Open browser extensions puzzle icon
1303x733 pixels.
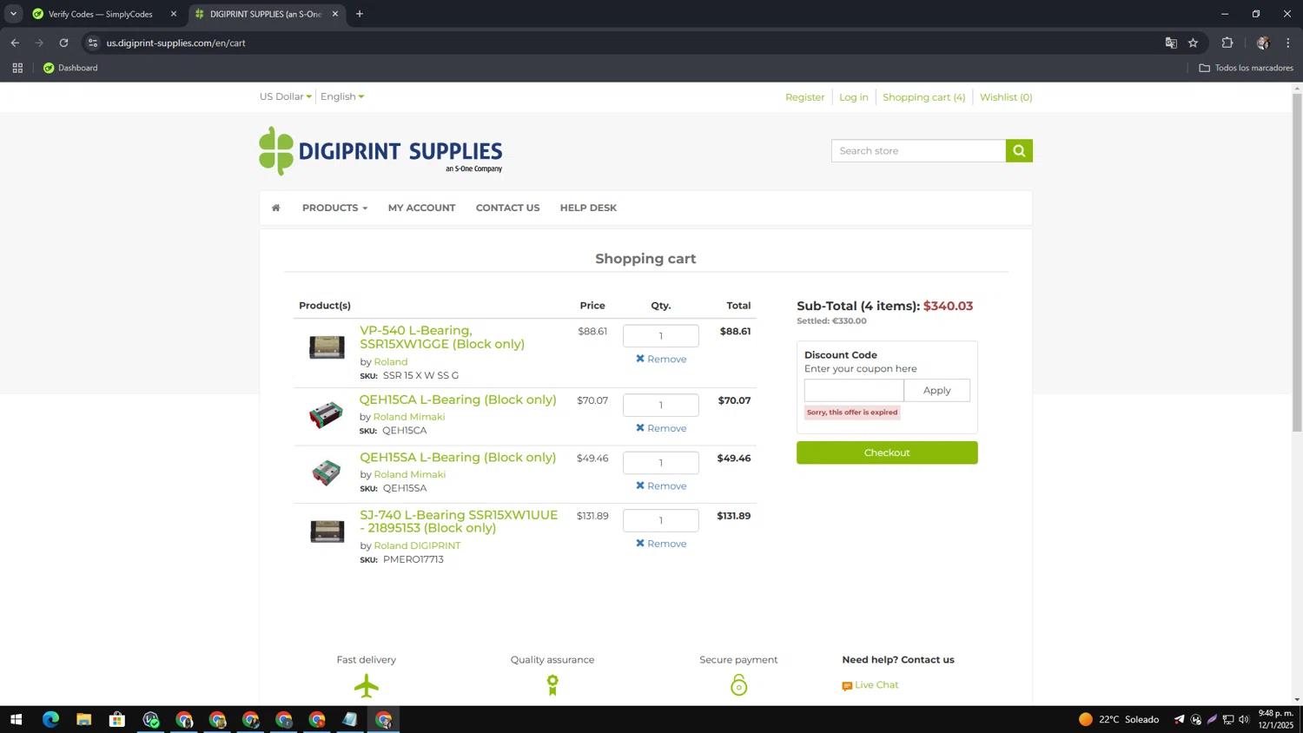pos(1227,43)
